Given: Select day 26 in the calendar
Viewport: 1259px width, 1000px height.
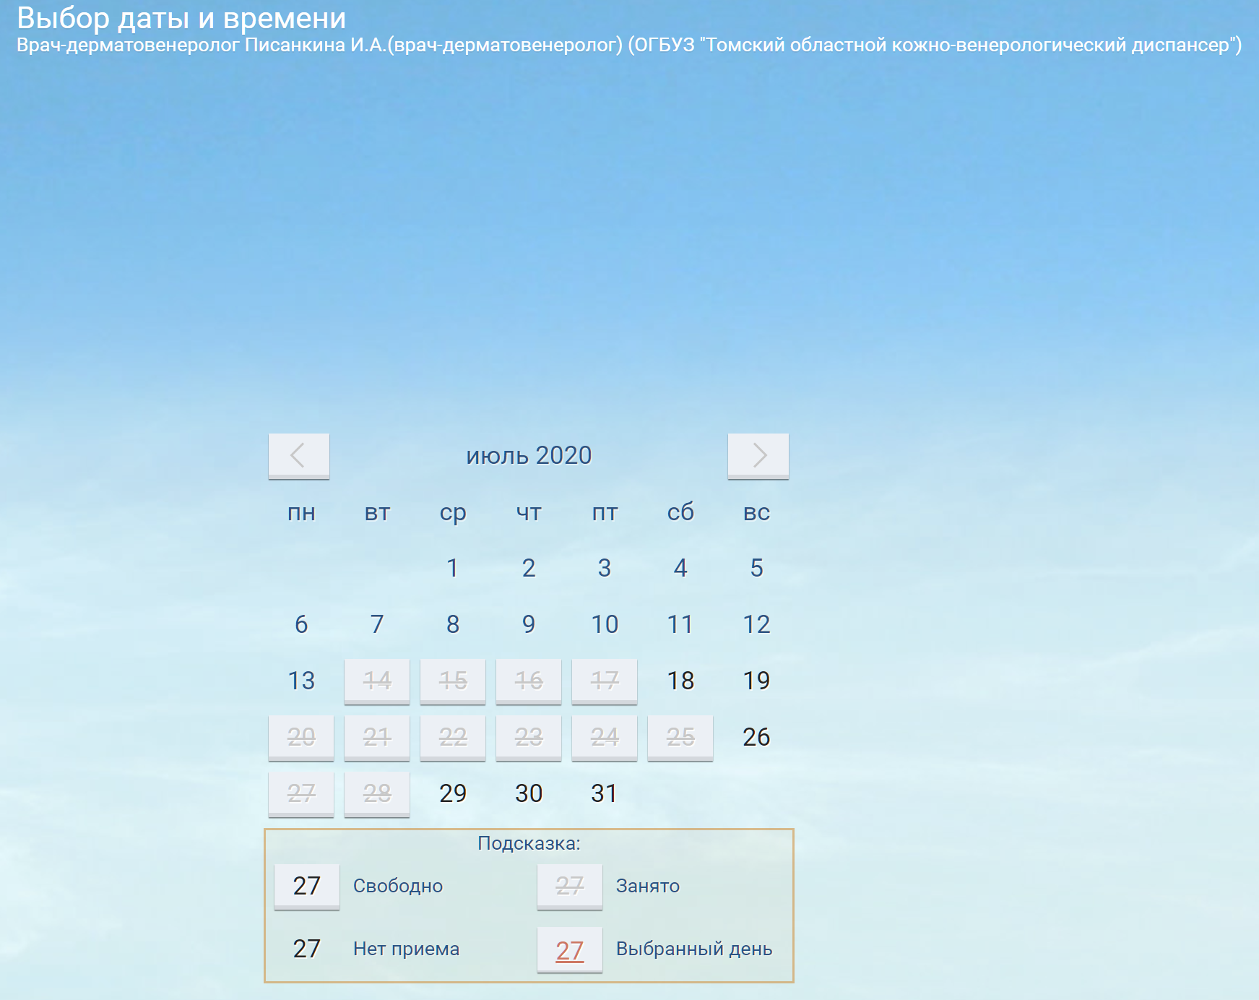Looking at the screenshot, I should click(x=756, y=737).
